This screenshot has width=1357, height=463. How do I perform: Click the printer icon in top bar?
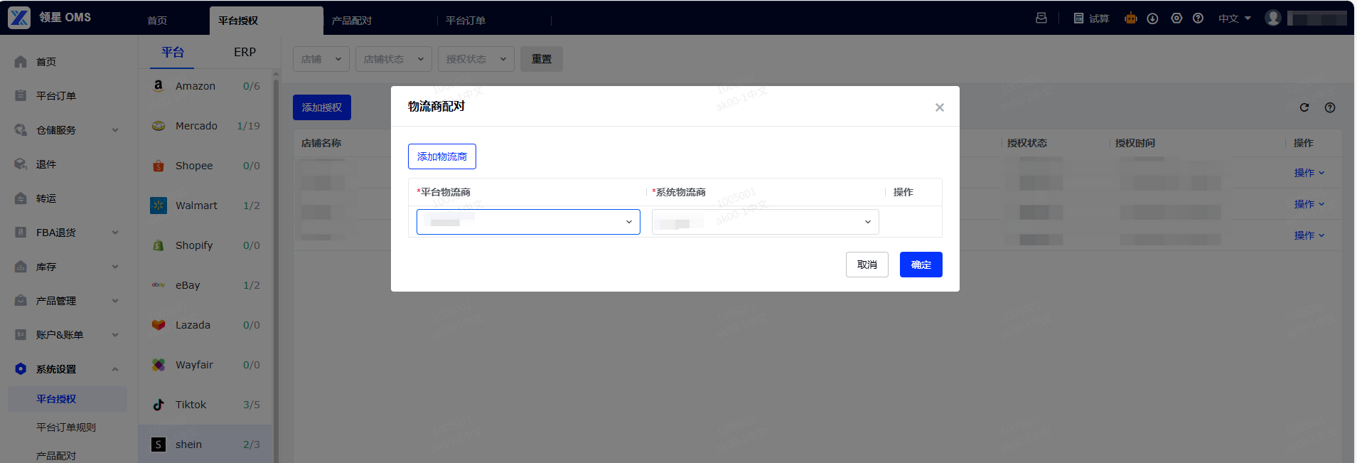(1041, 18)
